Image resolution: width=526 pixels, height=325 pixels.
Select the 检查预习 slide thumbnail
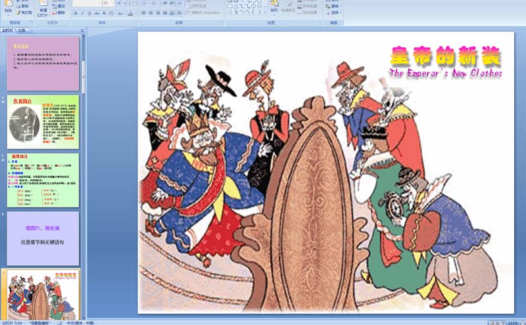click(x=43, y=181)
